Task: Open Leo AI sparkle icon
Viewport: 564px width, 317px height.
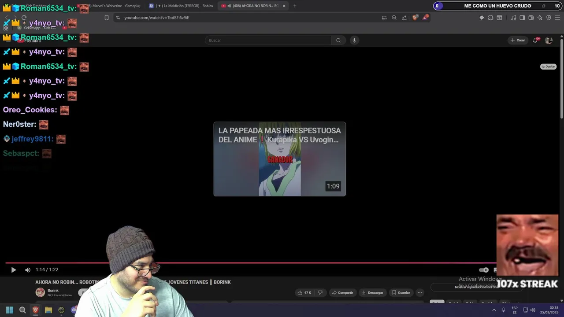Action: pos(540,18)
